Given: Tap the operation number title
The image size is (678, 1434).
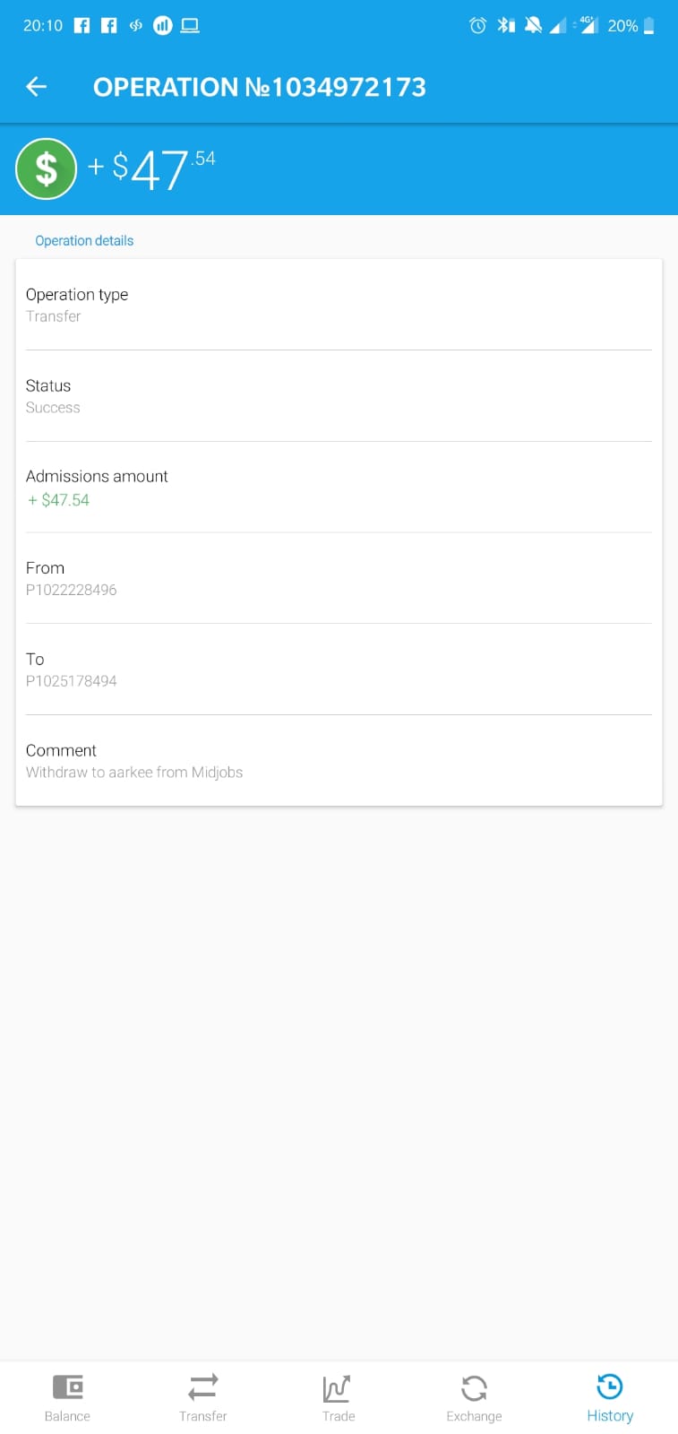Looking at the screenshot, I should tap(260, 87).
